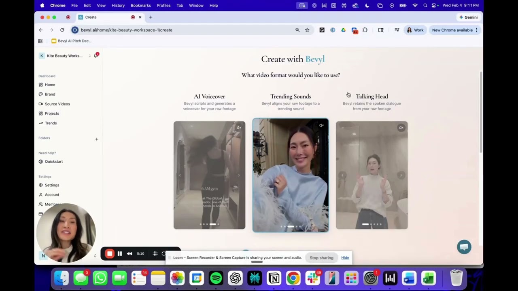Close the Create tab
Image resolution: width=518 pixels, height=291 pixels.
[x=140, y=17]
